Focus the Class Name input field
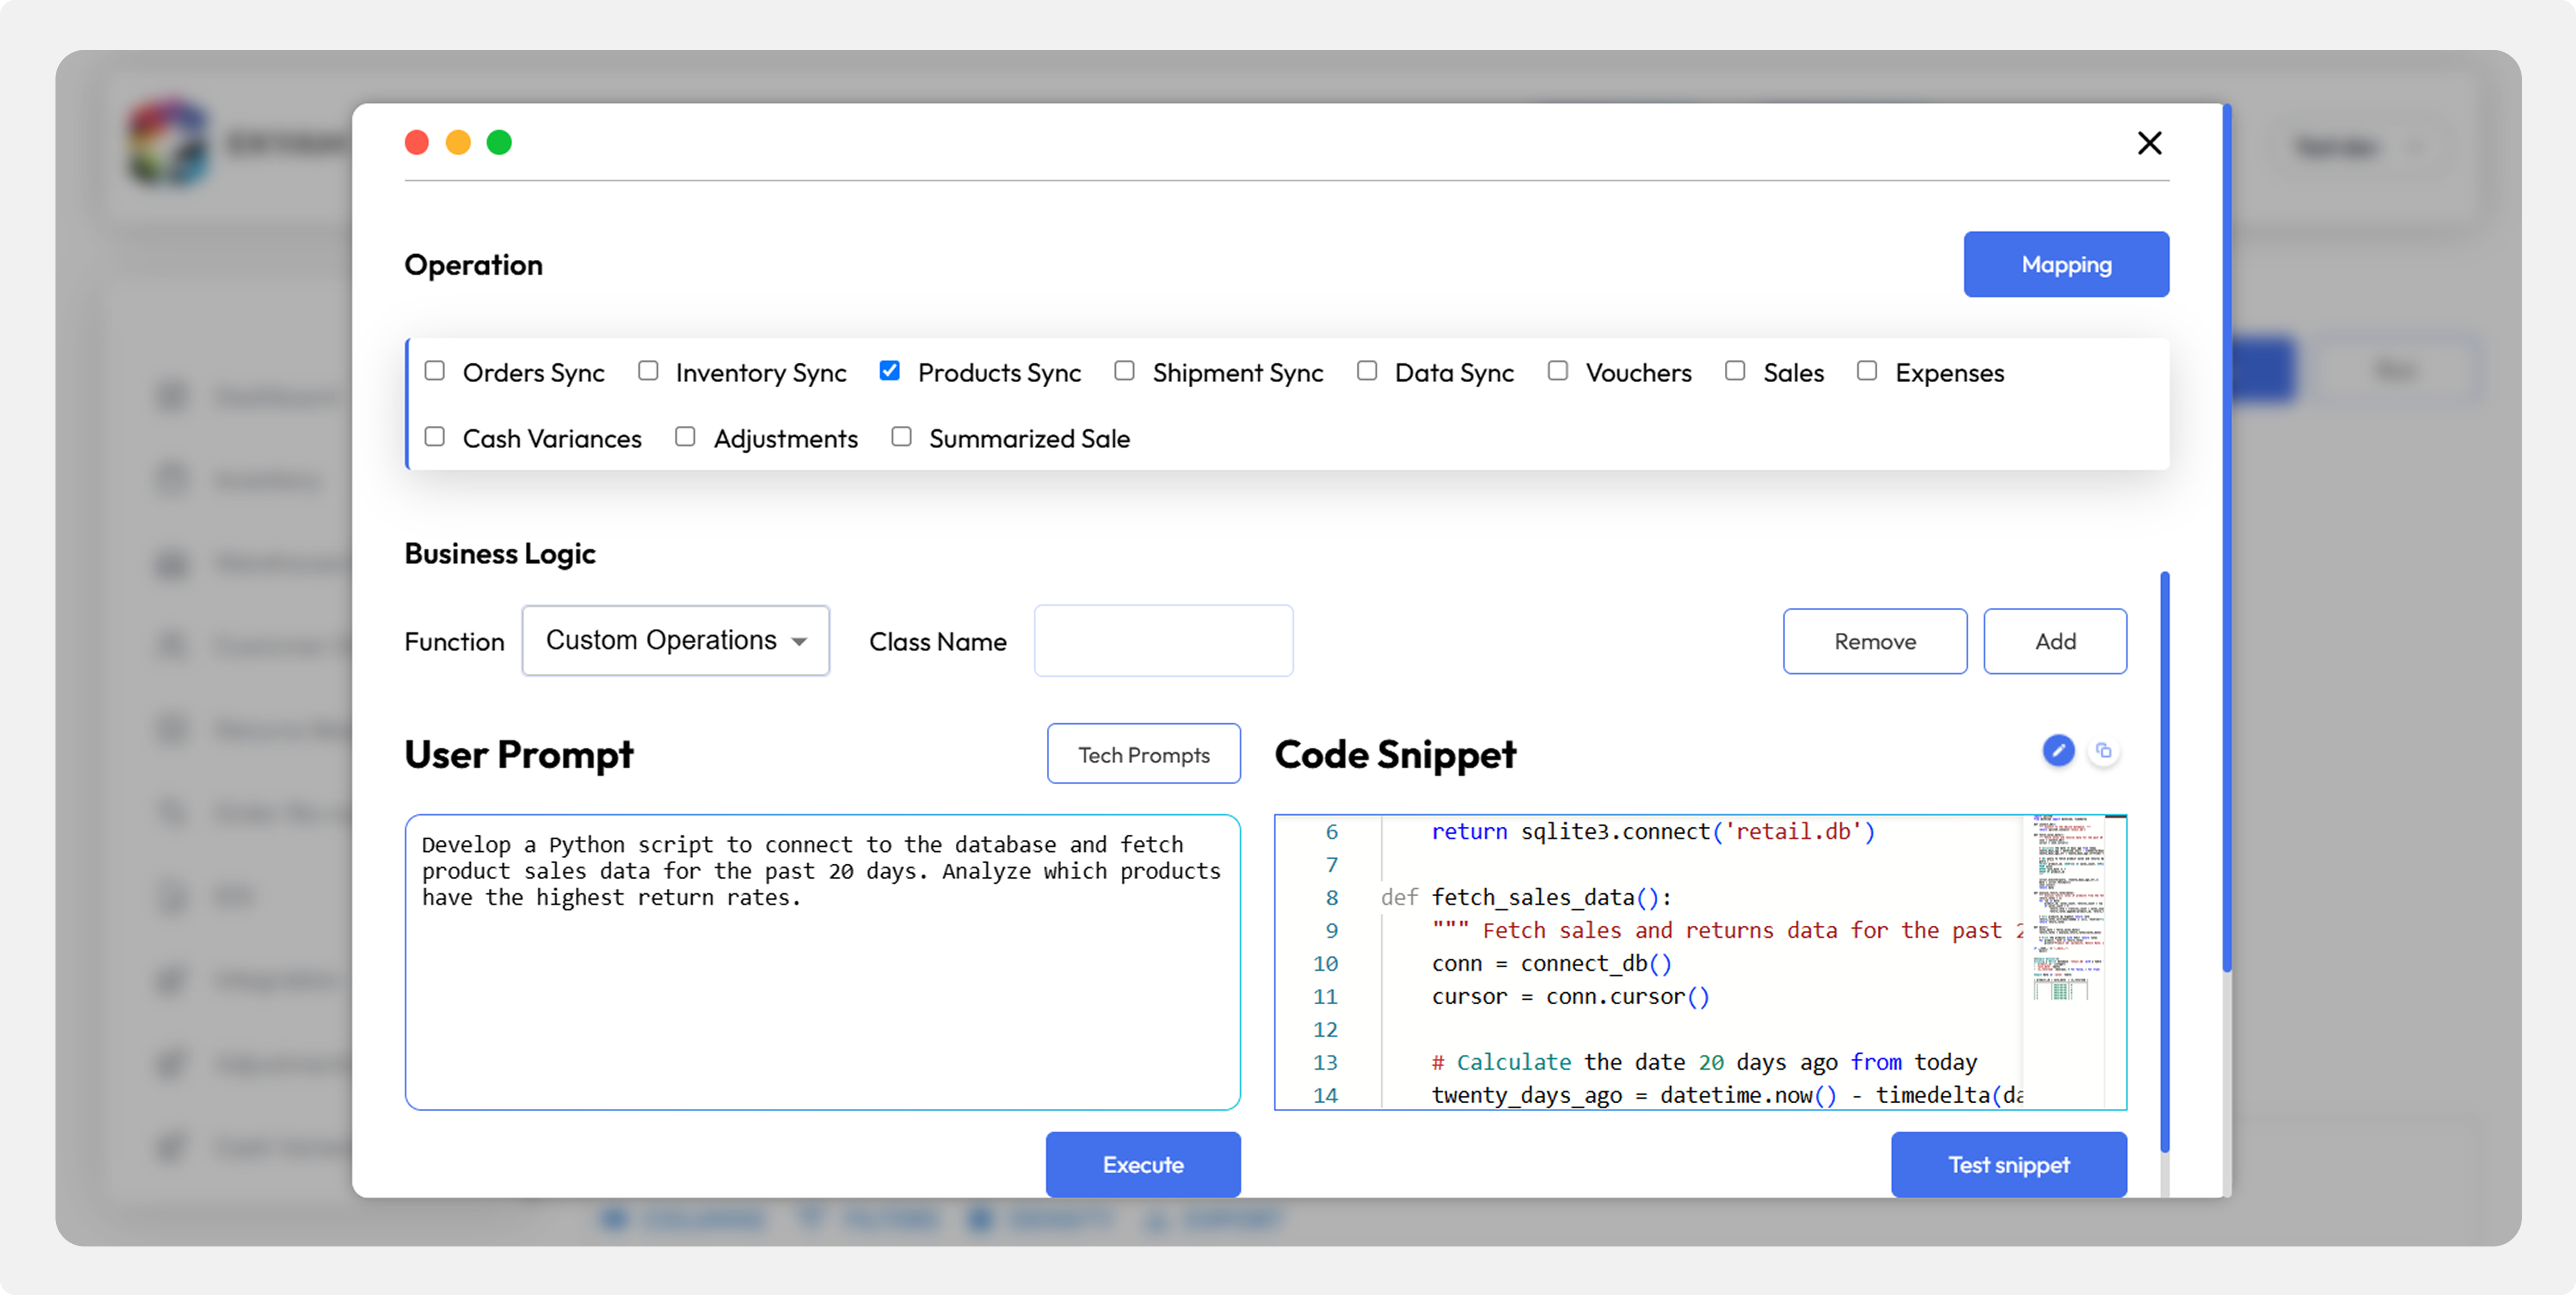 pyautogui.click(x=1163, y=641)
